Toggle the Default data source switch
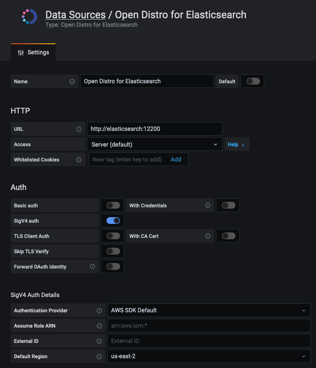Screen dimensions: 316x368 coord(252,81)
